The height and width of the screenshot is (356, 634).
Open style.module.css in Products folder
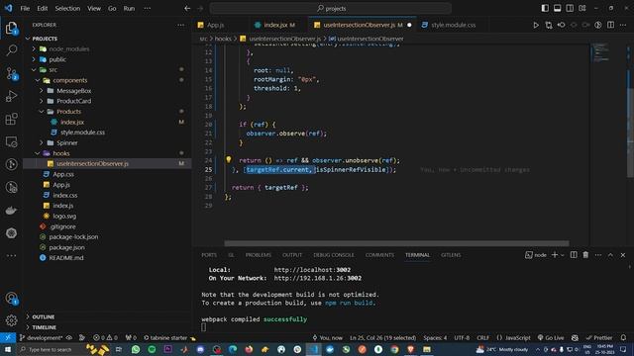point(82,133)
